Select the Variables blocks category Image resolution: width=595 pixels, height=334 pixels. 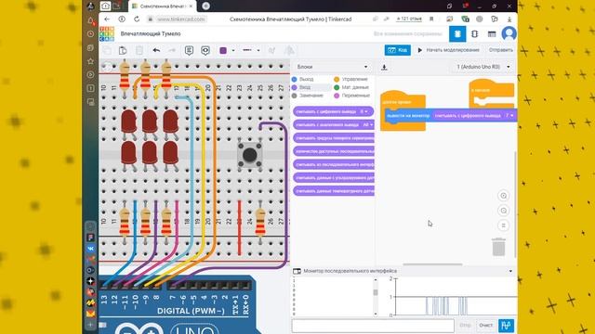(351, 96)
